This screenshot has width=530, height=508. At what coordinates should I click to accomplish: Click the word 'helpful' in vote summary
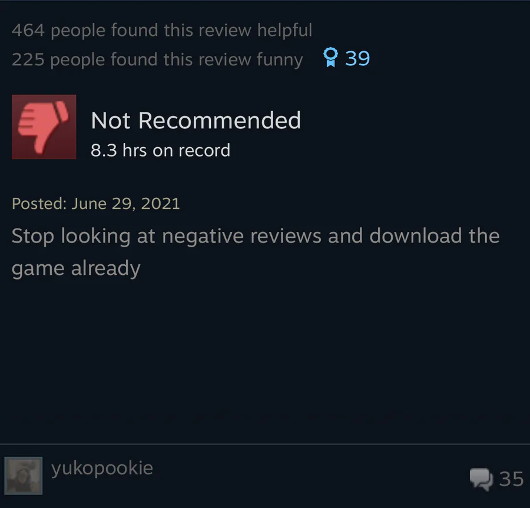tap(284, 30)
